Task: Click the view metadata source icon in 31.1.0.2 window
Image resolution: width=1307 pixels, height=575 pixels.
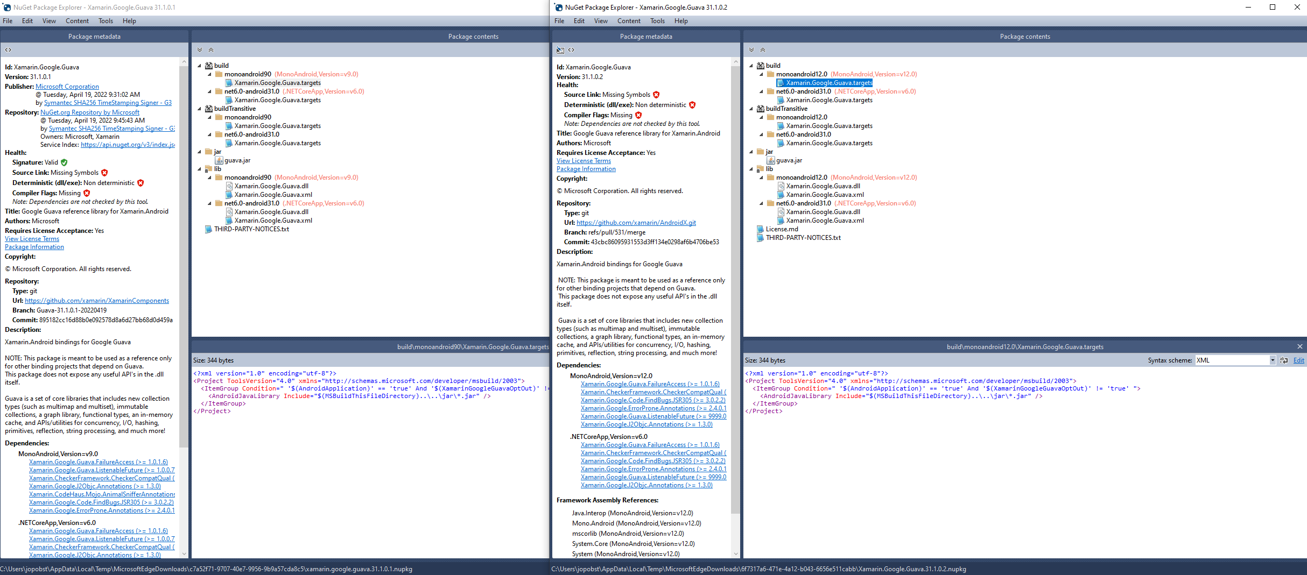Action: [571, 50]
